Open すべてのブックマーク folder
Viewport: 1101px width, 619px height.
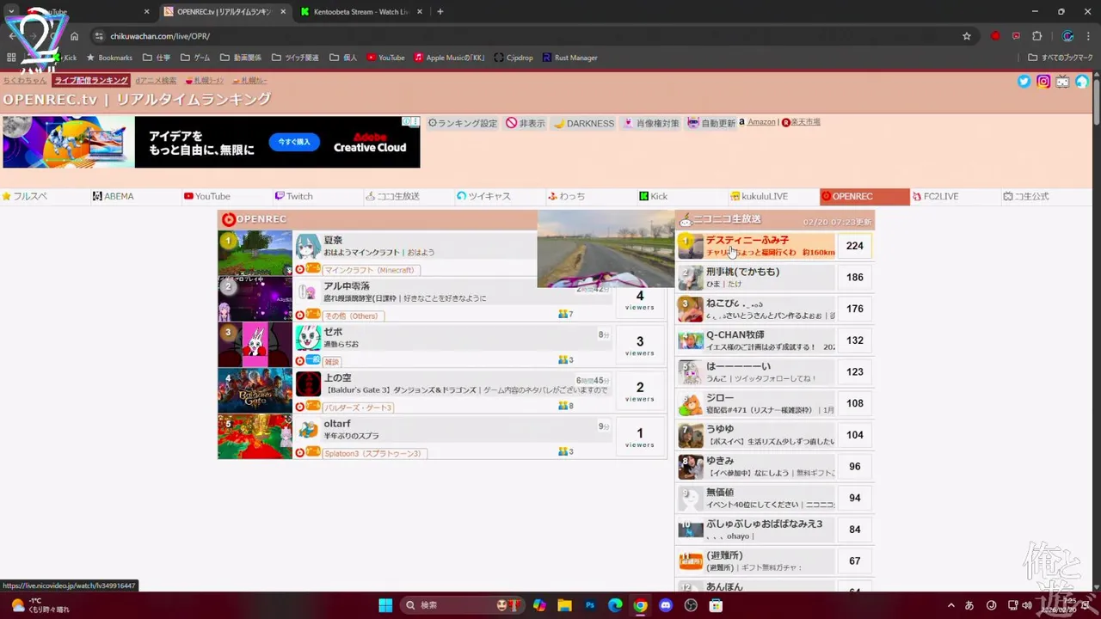click(1061, 58)
